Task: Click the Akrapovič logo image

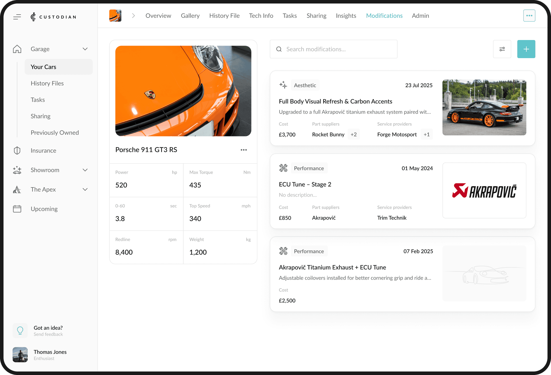Action: tap(484, 190)
